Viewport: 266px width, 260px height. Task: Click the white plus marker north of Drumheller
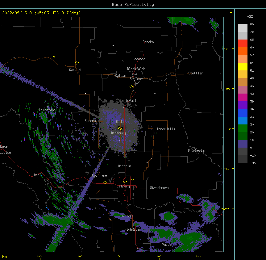189,116
